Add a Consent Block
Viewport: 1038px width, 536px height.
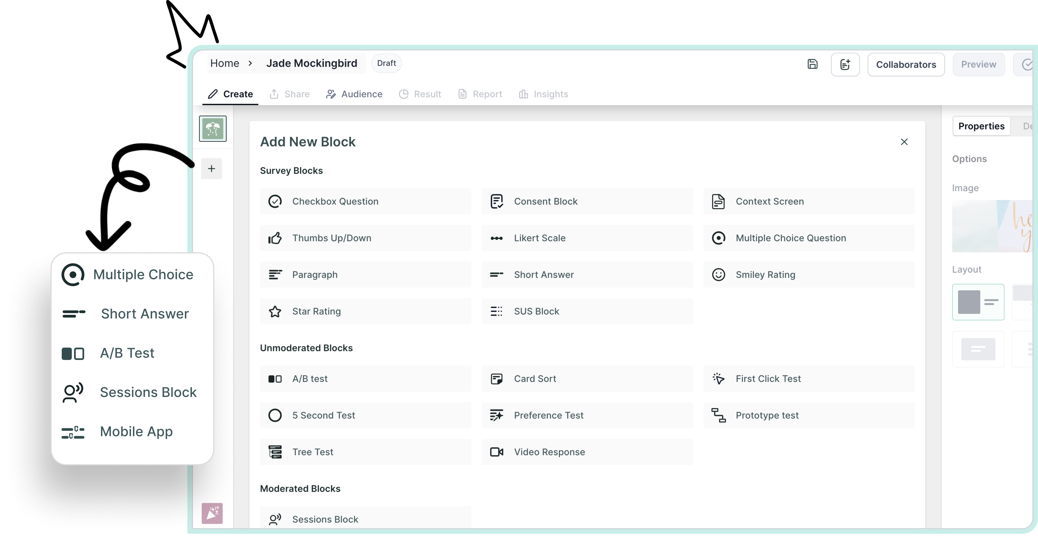pos(587,201)
